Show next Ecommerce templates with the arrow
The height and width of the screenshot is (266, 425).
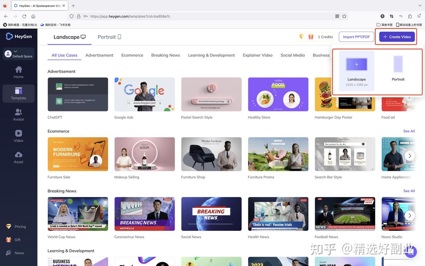[x=410, y=156]
